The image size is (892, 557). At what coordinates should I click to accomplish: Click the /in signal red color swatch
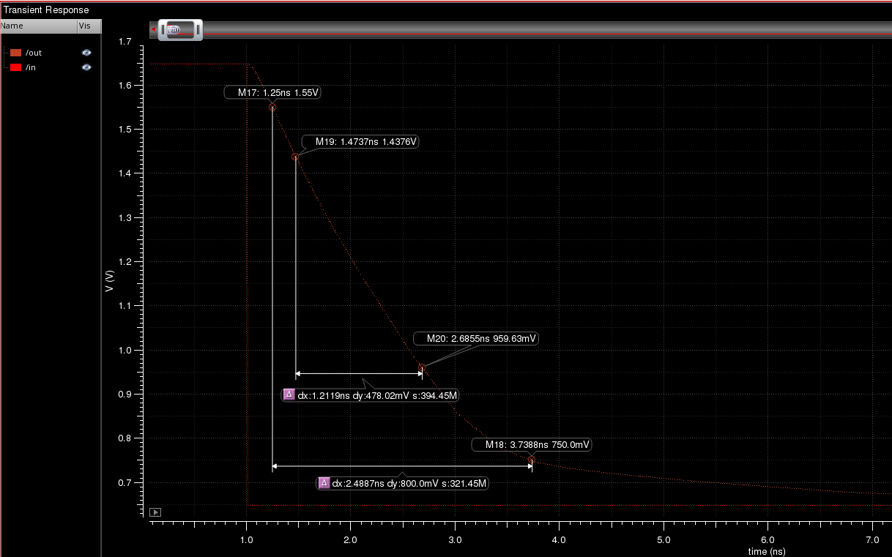15,67
